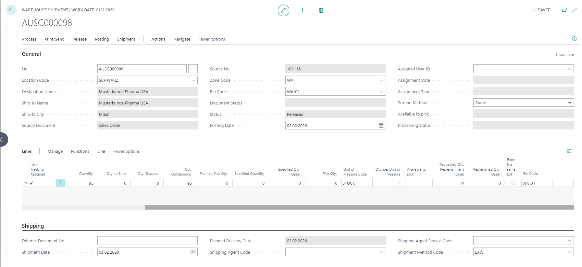Image resolution: width=582 pixels, height=267 pixels.
Task: Open the Posting menu
Action: (x=102, y=39)
